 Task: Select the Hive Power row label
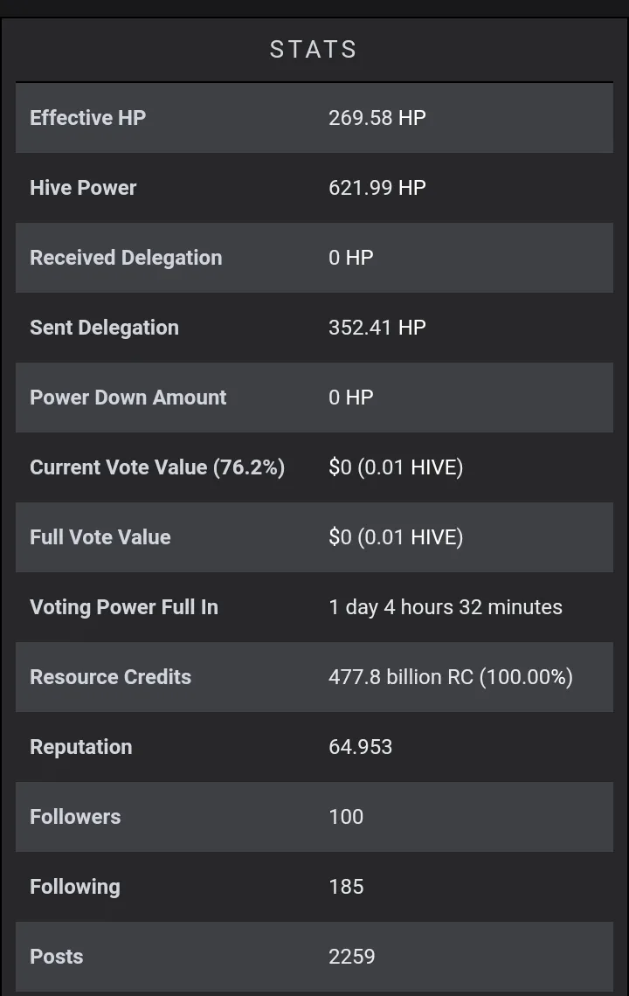[x=83, y=187]
